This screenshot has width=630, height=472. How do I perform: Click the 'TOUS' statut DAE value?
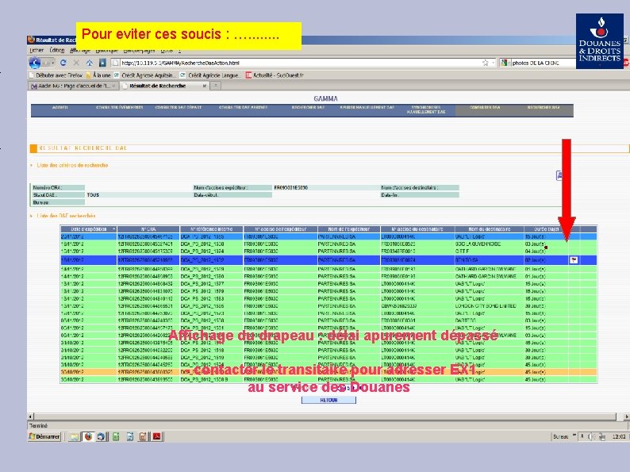tap(93, 195)
